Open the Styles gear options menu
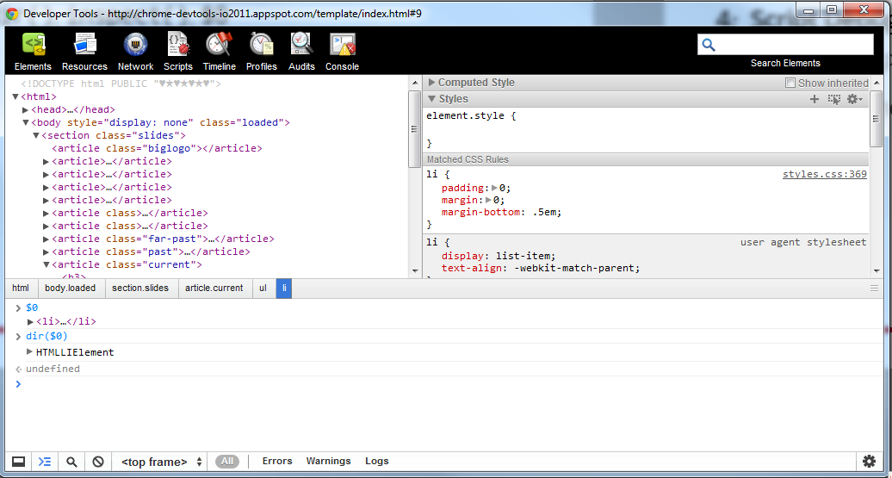This screenshot has width=892, height=478. tap(854, 99)
